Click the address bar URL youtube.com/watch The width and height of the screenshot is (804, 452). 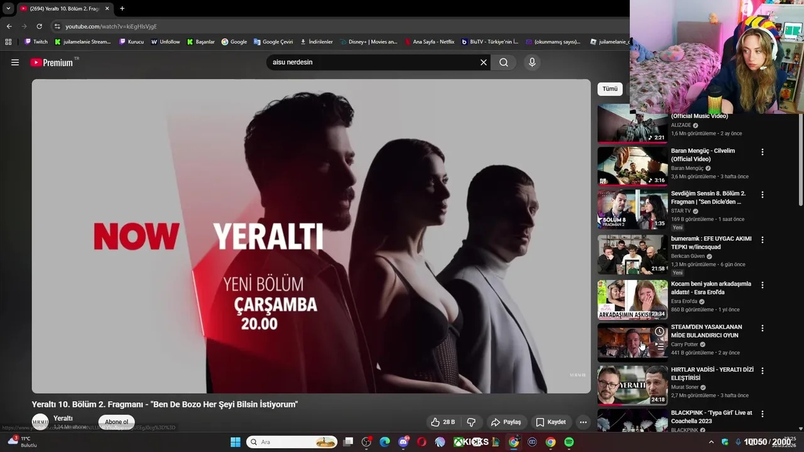111,26
